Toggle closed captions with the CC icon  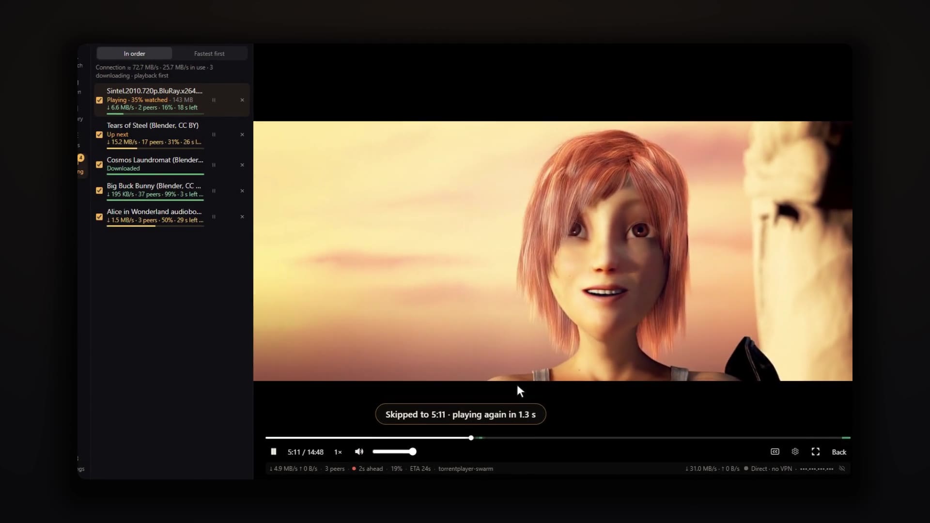click(775, 452)
